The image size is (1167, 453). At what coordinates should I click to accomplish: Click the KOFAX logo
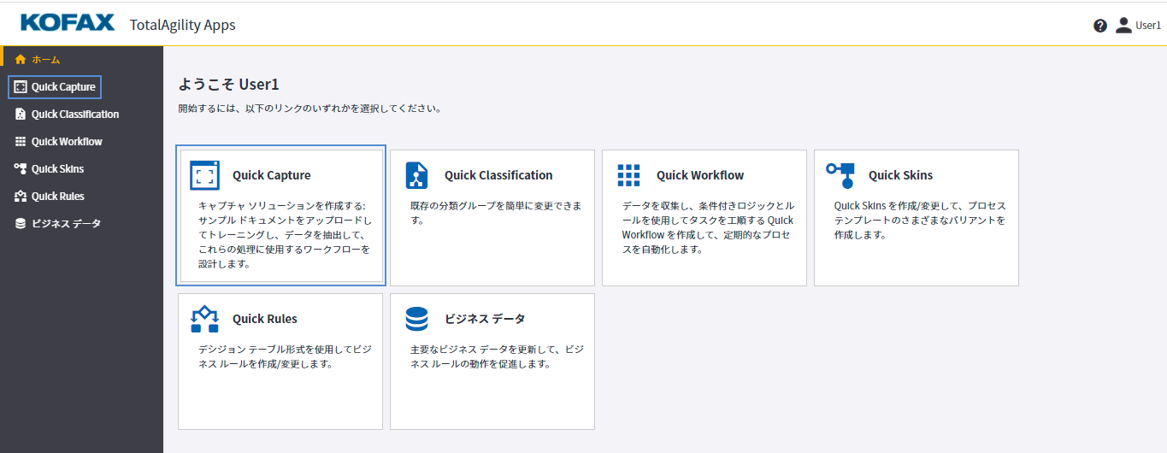coord(68,23)
